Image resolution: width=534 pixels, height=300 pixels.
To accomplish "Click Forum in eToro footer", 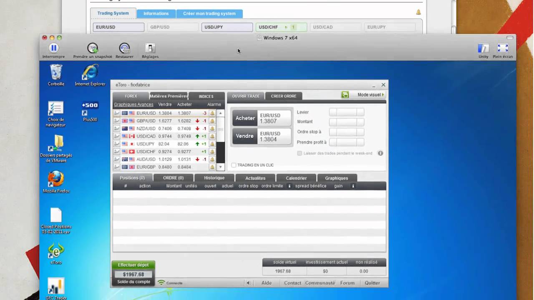I will pyautogui.click(x=347, y=283).
